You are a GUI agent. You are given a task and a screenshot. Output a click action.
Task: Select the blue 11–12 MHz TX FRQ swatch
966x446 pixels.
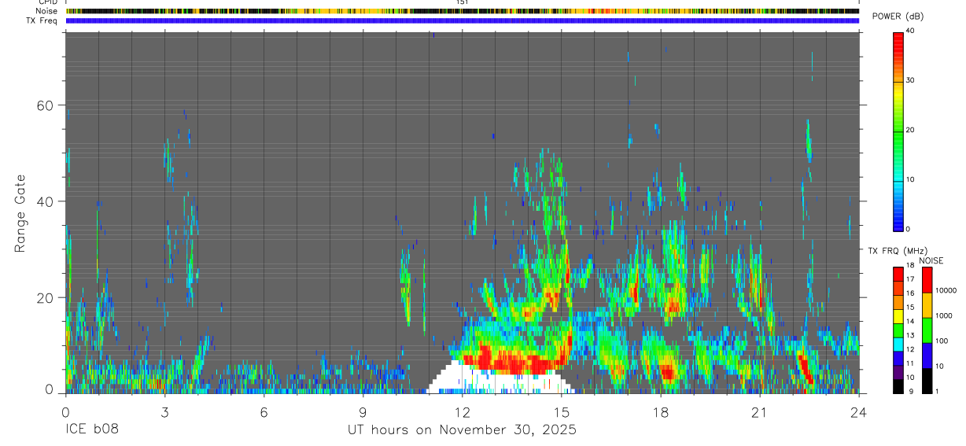[x=898, y=358]
